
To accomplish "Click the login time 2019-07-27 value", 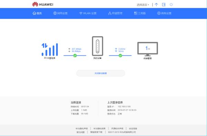I will 127,110.
